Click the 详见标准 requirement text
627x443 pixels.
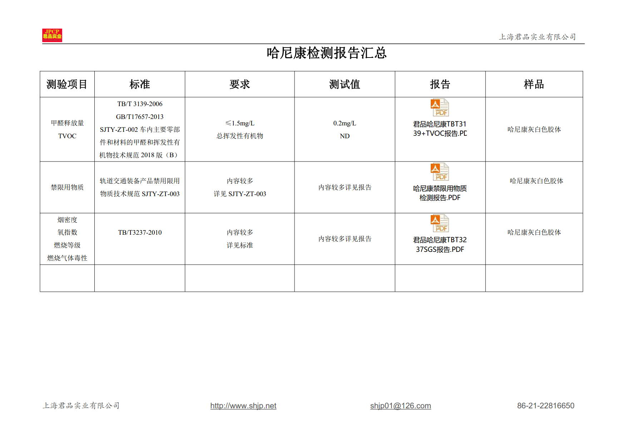pos(240,245)
